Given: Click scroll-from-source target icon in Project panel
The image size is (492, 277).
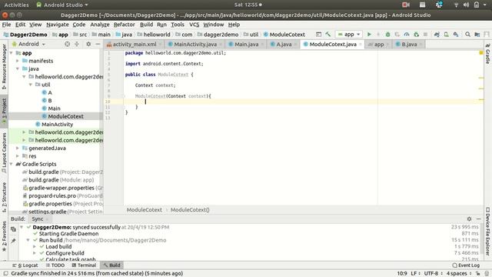Looking at the screenshot, I should 67,45.
